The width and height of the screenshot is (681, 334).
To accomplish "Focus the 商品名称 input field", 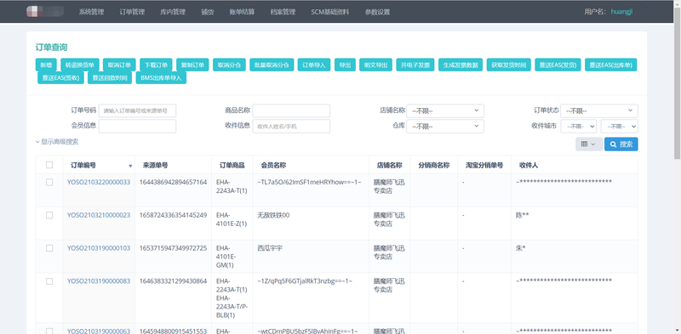I will tap(291, 110).
